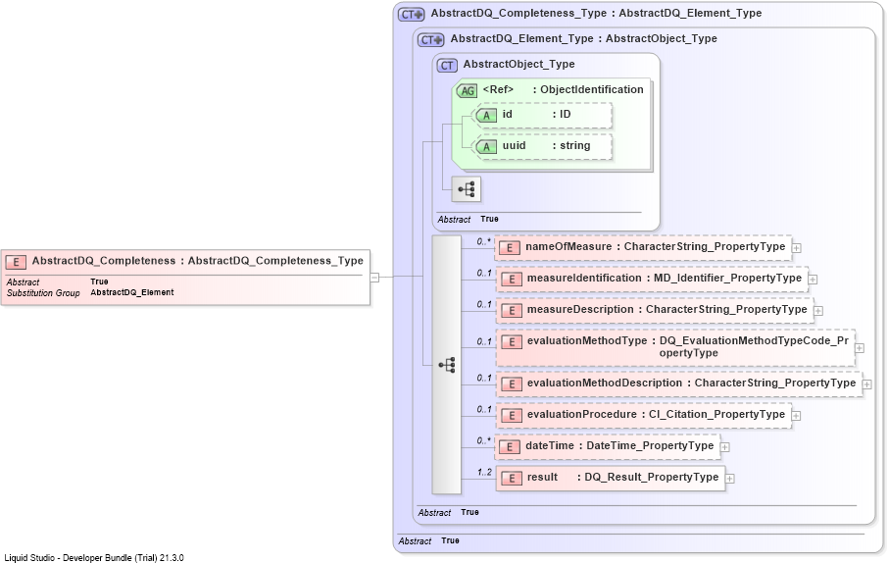Click E icon of dateTime element
This screenshot has height=563, width=888.
[510, 447]
